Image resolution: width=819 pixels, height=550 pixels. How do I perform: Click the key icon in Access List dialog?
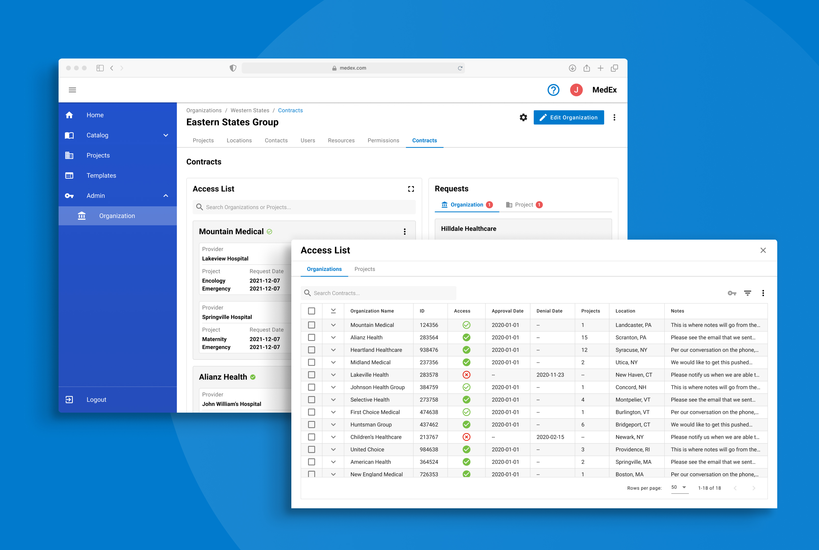click(732, 293)
